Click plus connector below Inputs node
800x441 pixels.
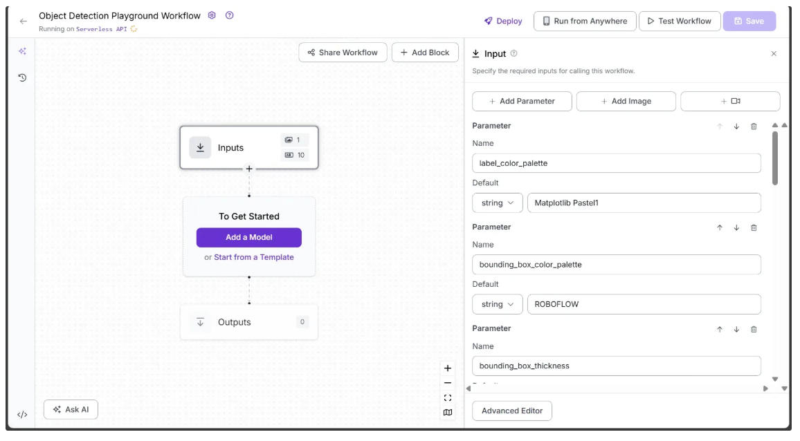249,168
